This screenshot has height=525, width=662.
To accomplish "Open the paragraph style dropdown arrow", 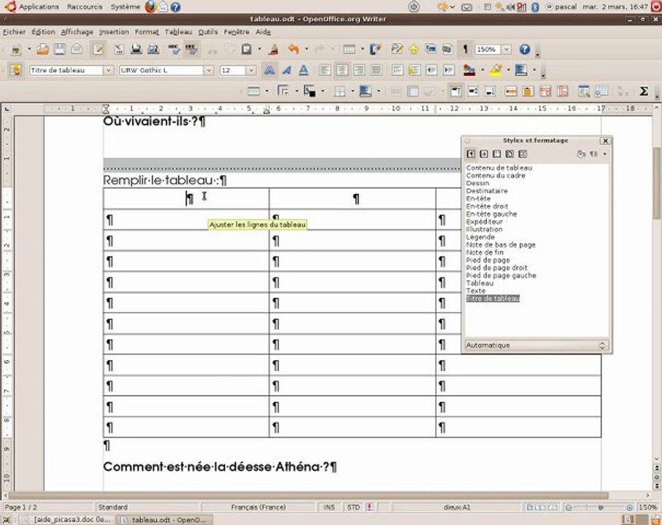I will click(x=108, y=71).
